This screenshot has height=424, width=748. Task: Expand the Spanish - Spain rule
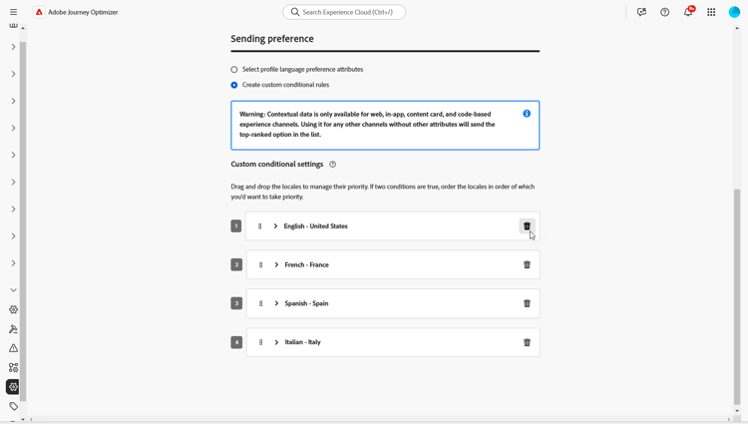coord(276,303)
